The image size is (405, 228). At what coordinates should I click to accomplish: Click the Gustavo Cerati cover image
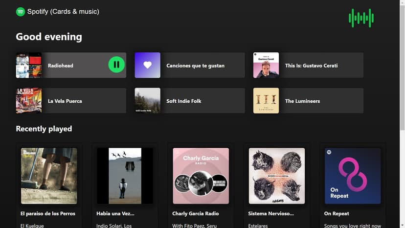(266, 65)
